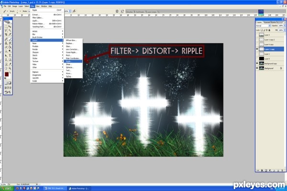This screenshot has height=191, width=287.
Task: Toggle Quick Mask mode
Action: tap(10, 83)
